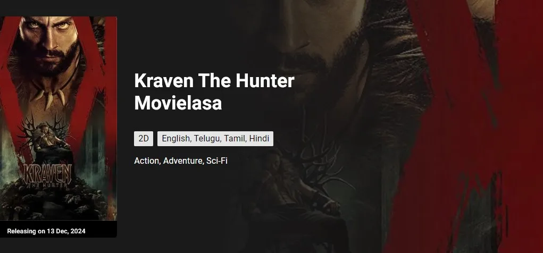Click the 13 Dec, 2024 date text
This screenshot has height=253, width=543.
pos(66,231)
